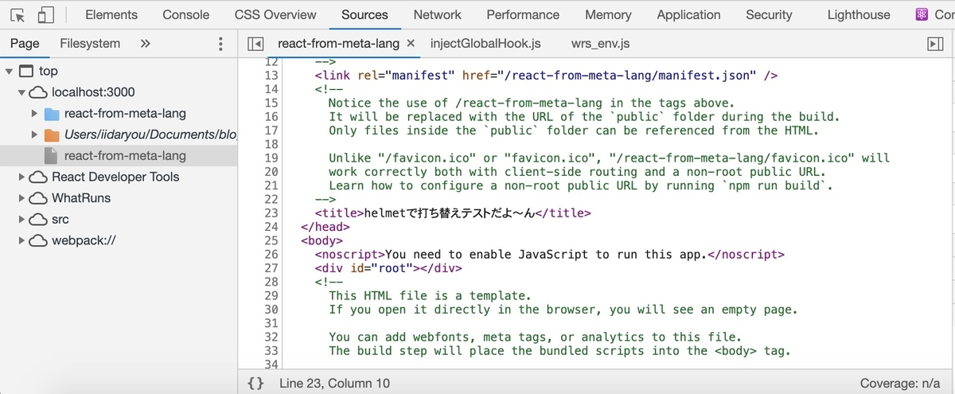Click the opening body tag line

click(x=322, y=240)
